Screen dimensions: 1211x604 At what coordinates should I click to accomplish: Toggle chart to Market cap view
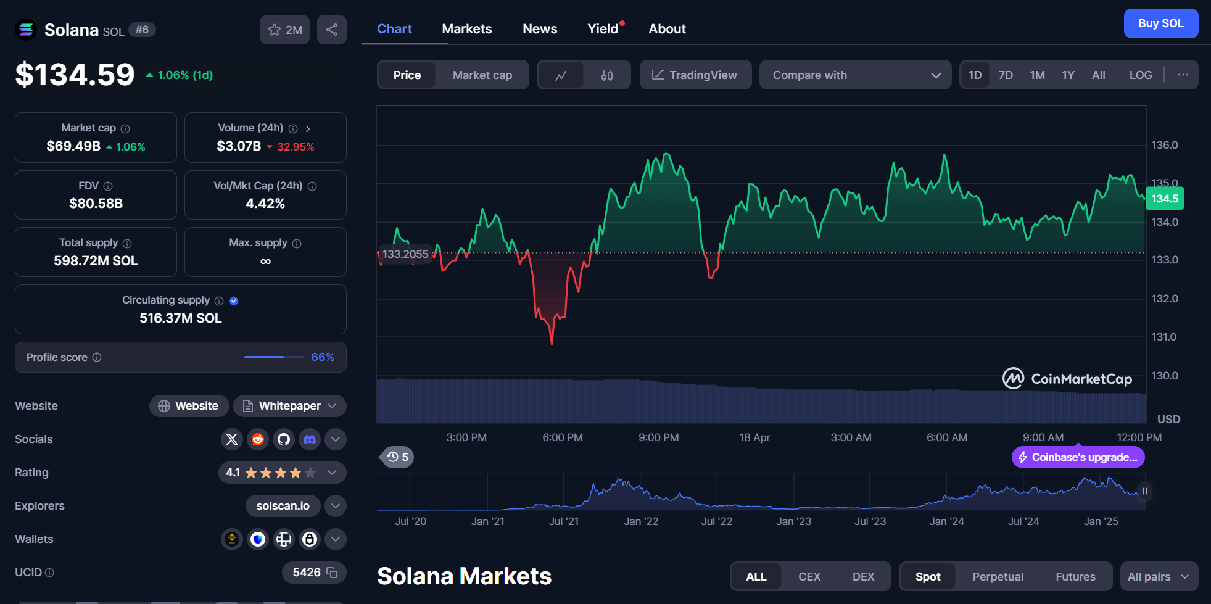pos(482,75)
